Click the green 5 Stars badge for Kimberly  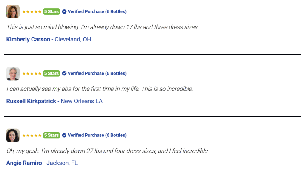click(51, 12)
